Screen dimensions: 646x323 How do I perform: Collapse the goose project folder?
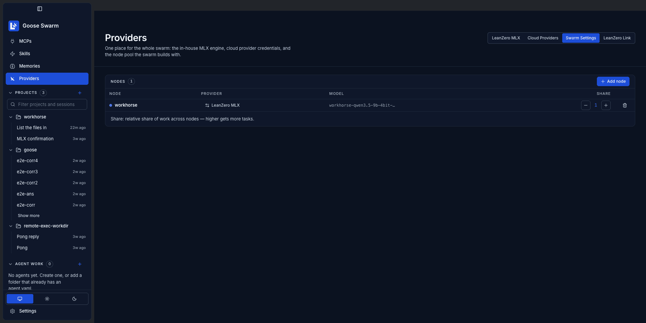tap(11, 150)
